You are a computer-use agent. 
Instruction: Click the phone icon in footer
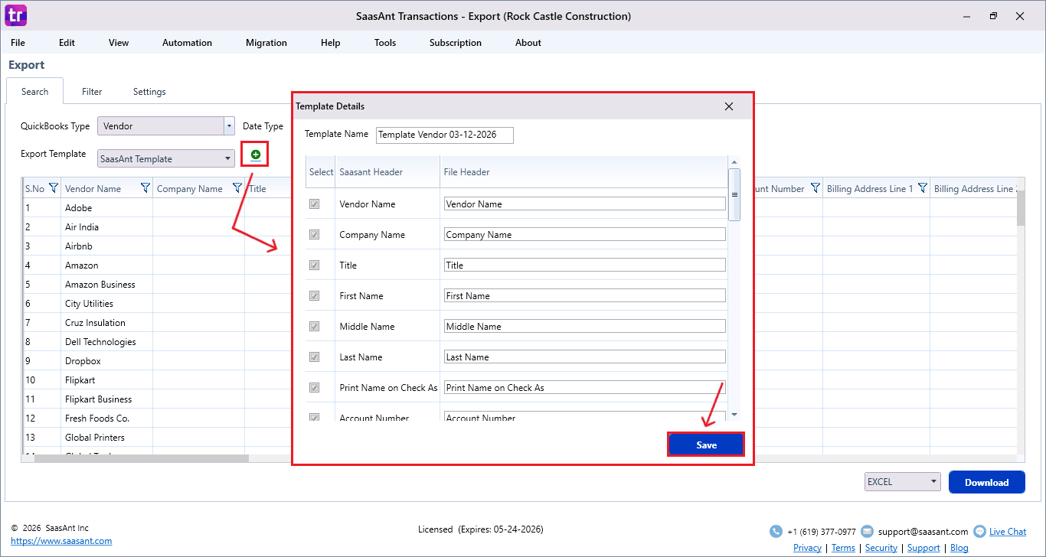pyautogui.click(x=776, y=531)
